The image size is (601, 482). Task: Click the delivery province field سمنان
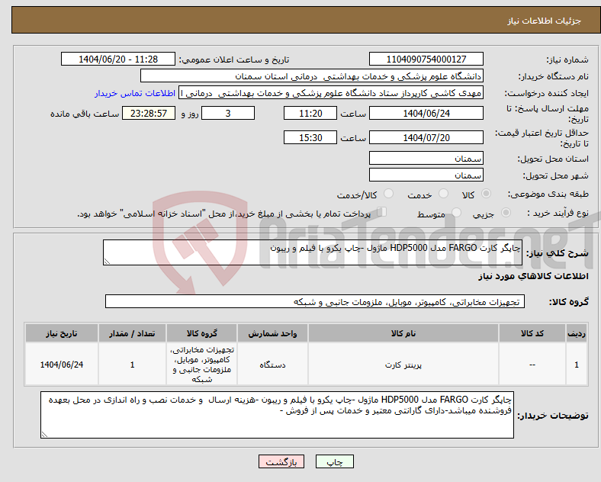click(x=426, y=158)
